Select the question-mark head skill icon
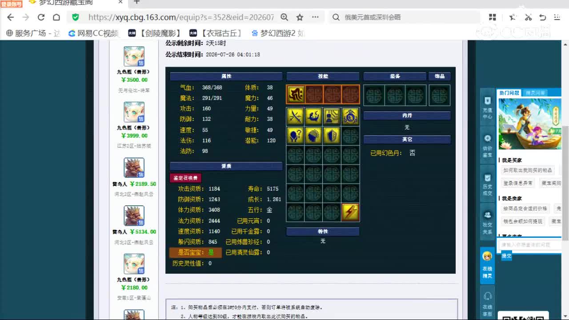Image resolution: width=569 pixels, height=320 pixels. click(295, 136)
